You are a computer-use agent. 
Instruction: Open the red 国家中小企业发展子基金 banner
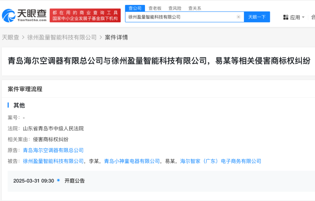pos(85,15)
